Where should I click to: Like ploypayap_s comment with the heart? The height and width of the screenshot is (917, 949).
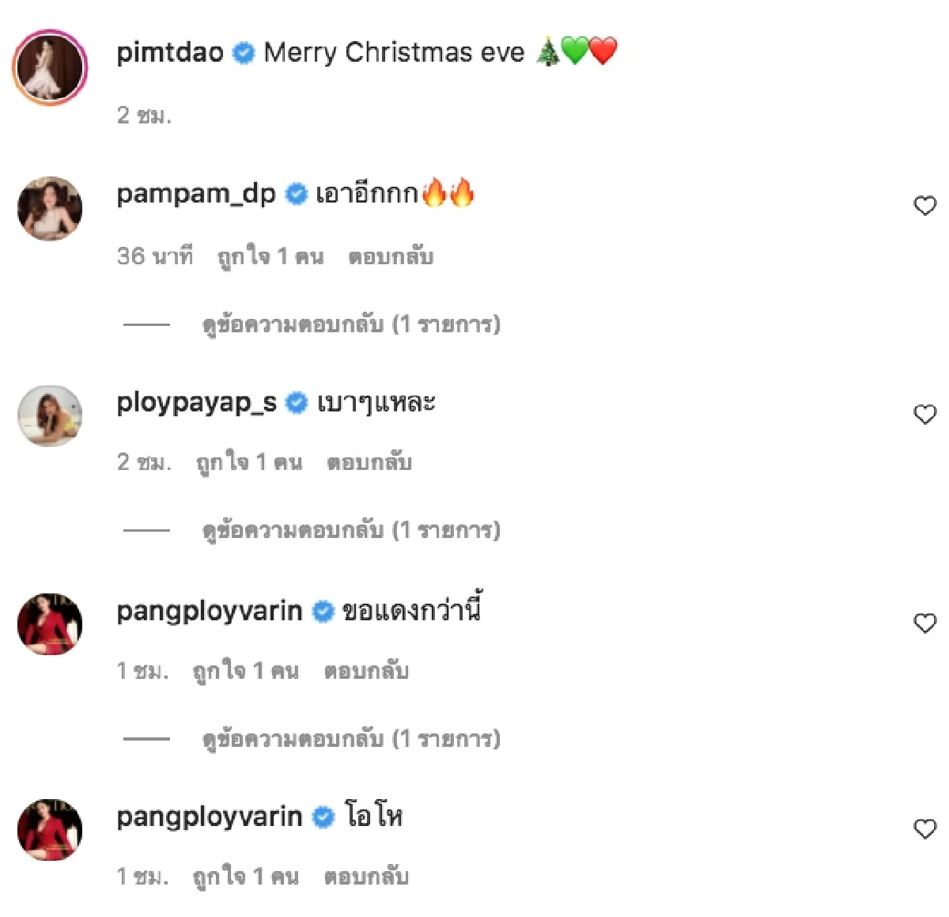(924, 414)
